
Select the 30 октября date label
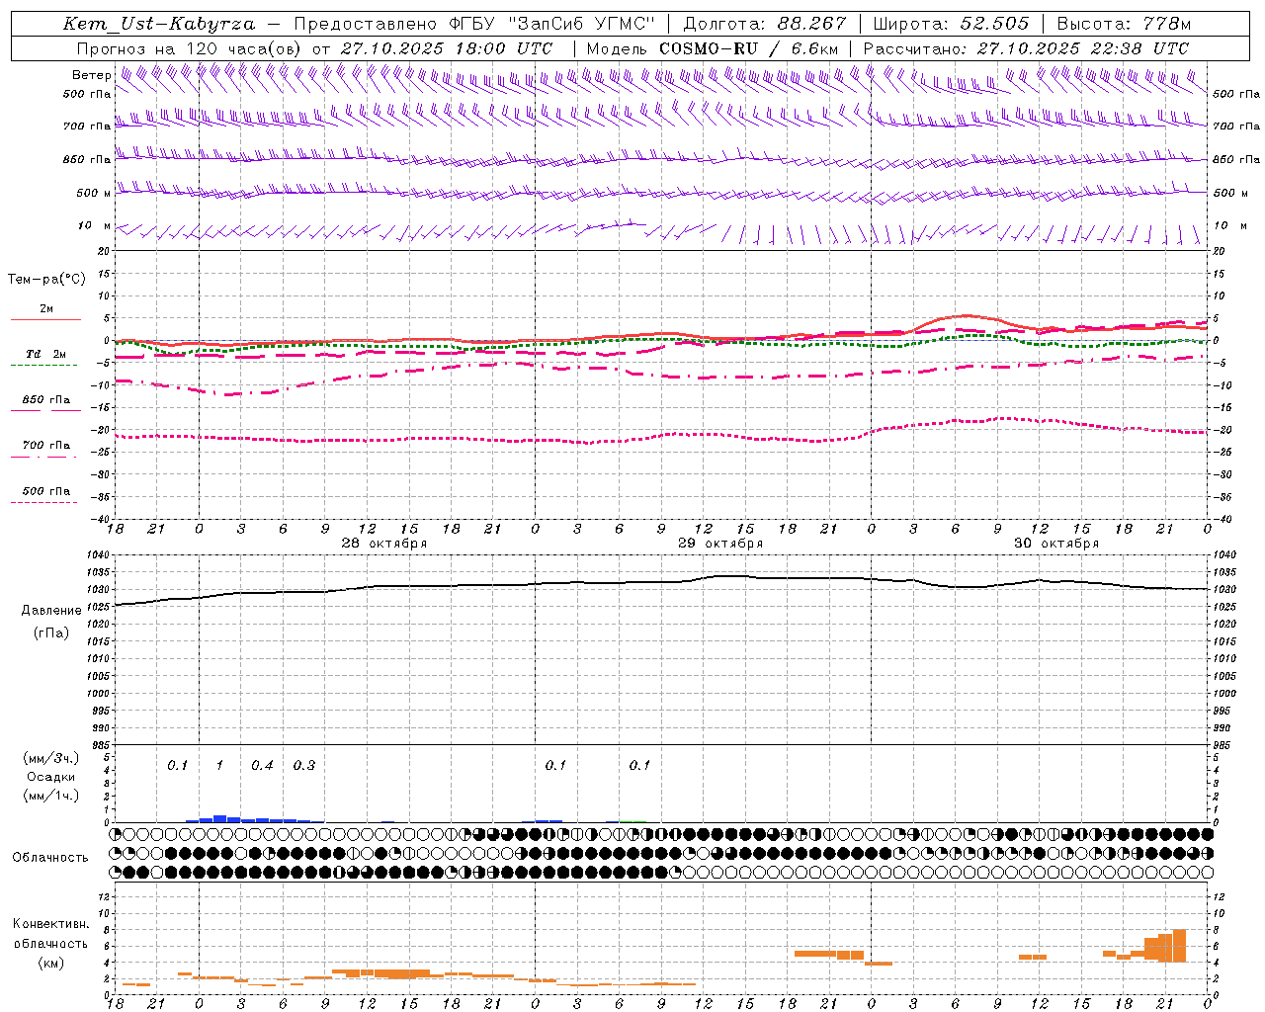point(1056,544)
